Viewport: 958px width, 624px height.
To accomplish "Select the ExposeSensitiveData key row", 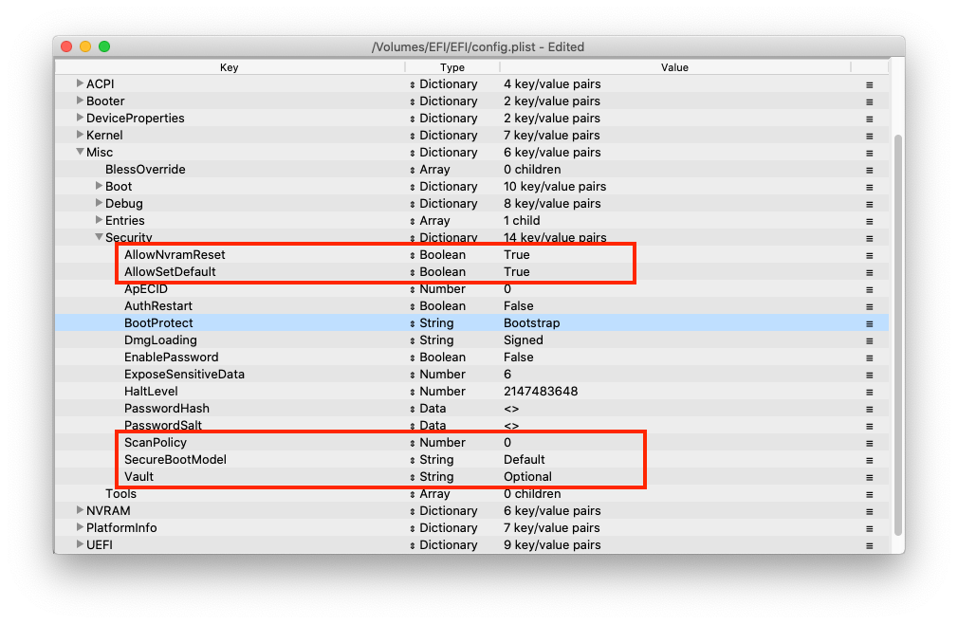I will click(184, 375).
